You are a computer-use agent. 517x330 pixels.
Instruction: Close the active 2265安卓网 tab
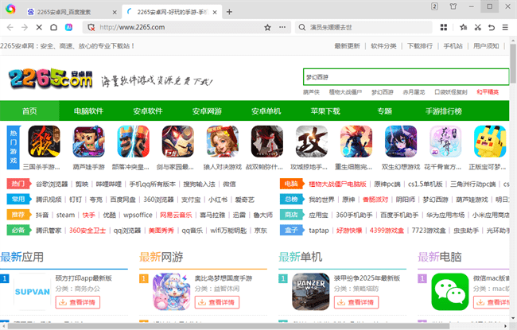click(x=215, y=12)
